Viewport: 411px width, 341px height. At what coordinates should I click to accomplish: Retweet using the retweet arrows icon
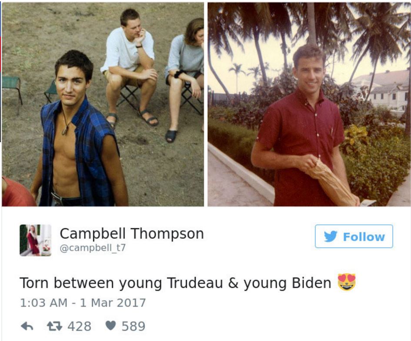(x=54, y=326)
